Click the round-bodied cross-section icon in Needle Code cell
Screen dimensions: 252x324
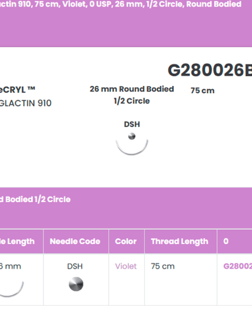(x=76, y=284)
